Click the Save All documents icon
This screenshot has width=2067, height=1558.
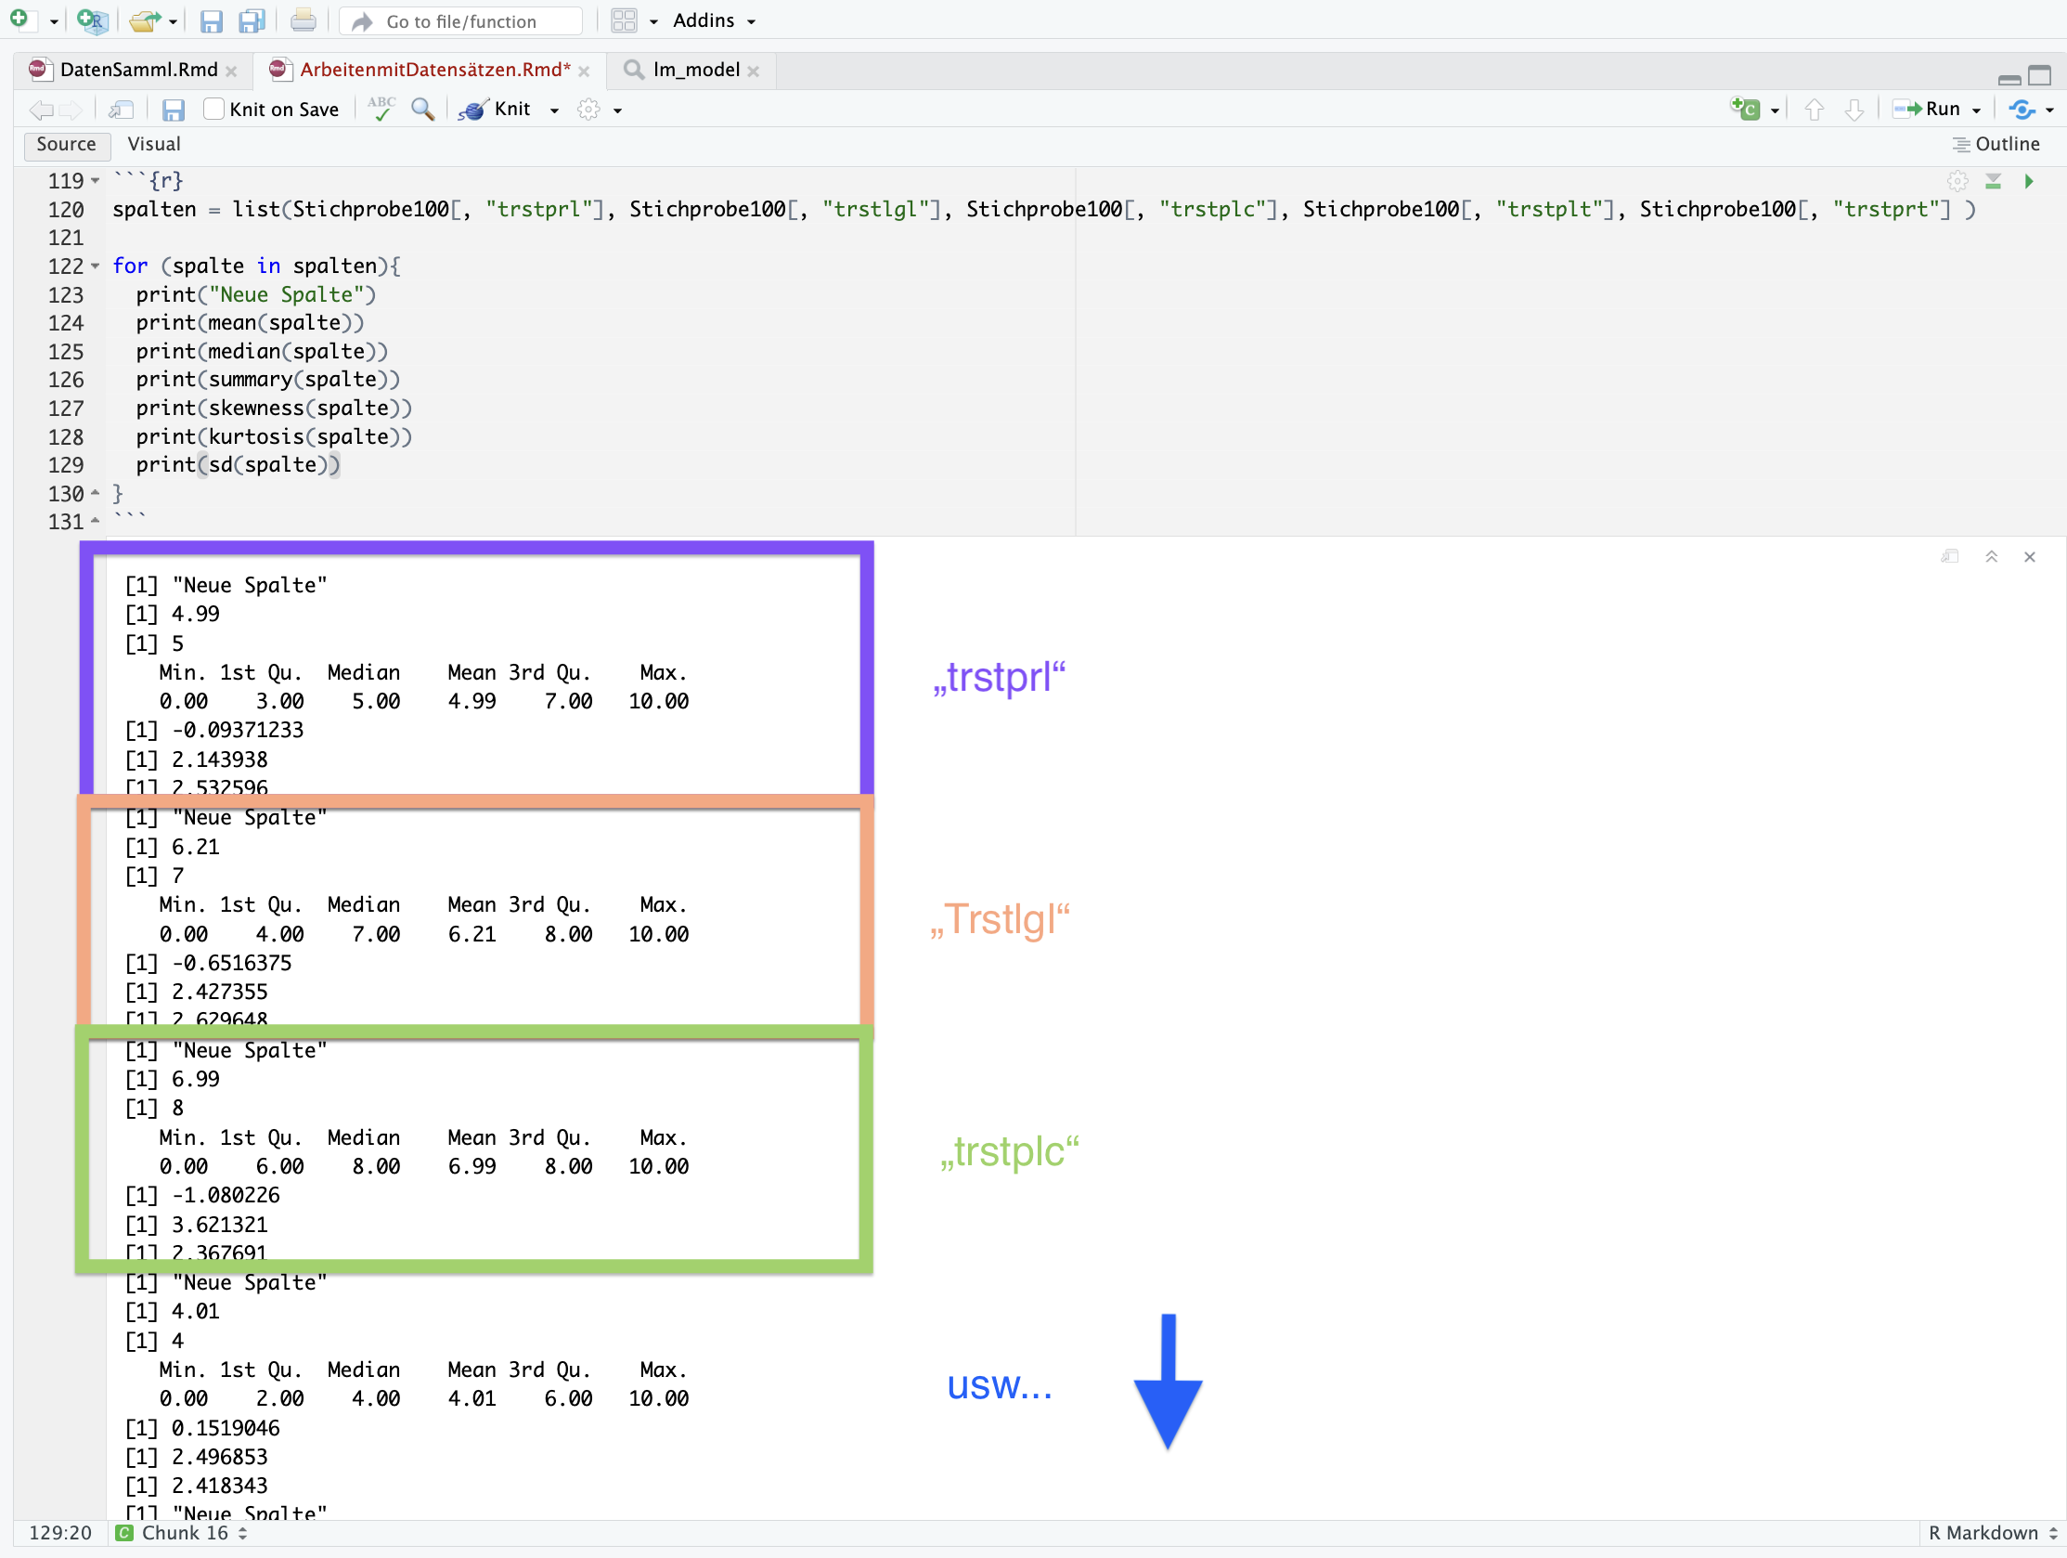click(252, 20)
